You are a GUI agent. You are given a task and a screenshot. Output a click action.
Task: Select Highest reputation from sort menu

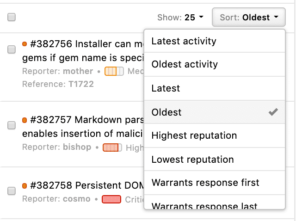coord(194,135)
